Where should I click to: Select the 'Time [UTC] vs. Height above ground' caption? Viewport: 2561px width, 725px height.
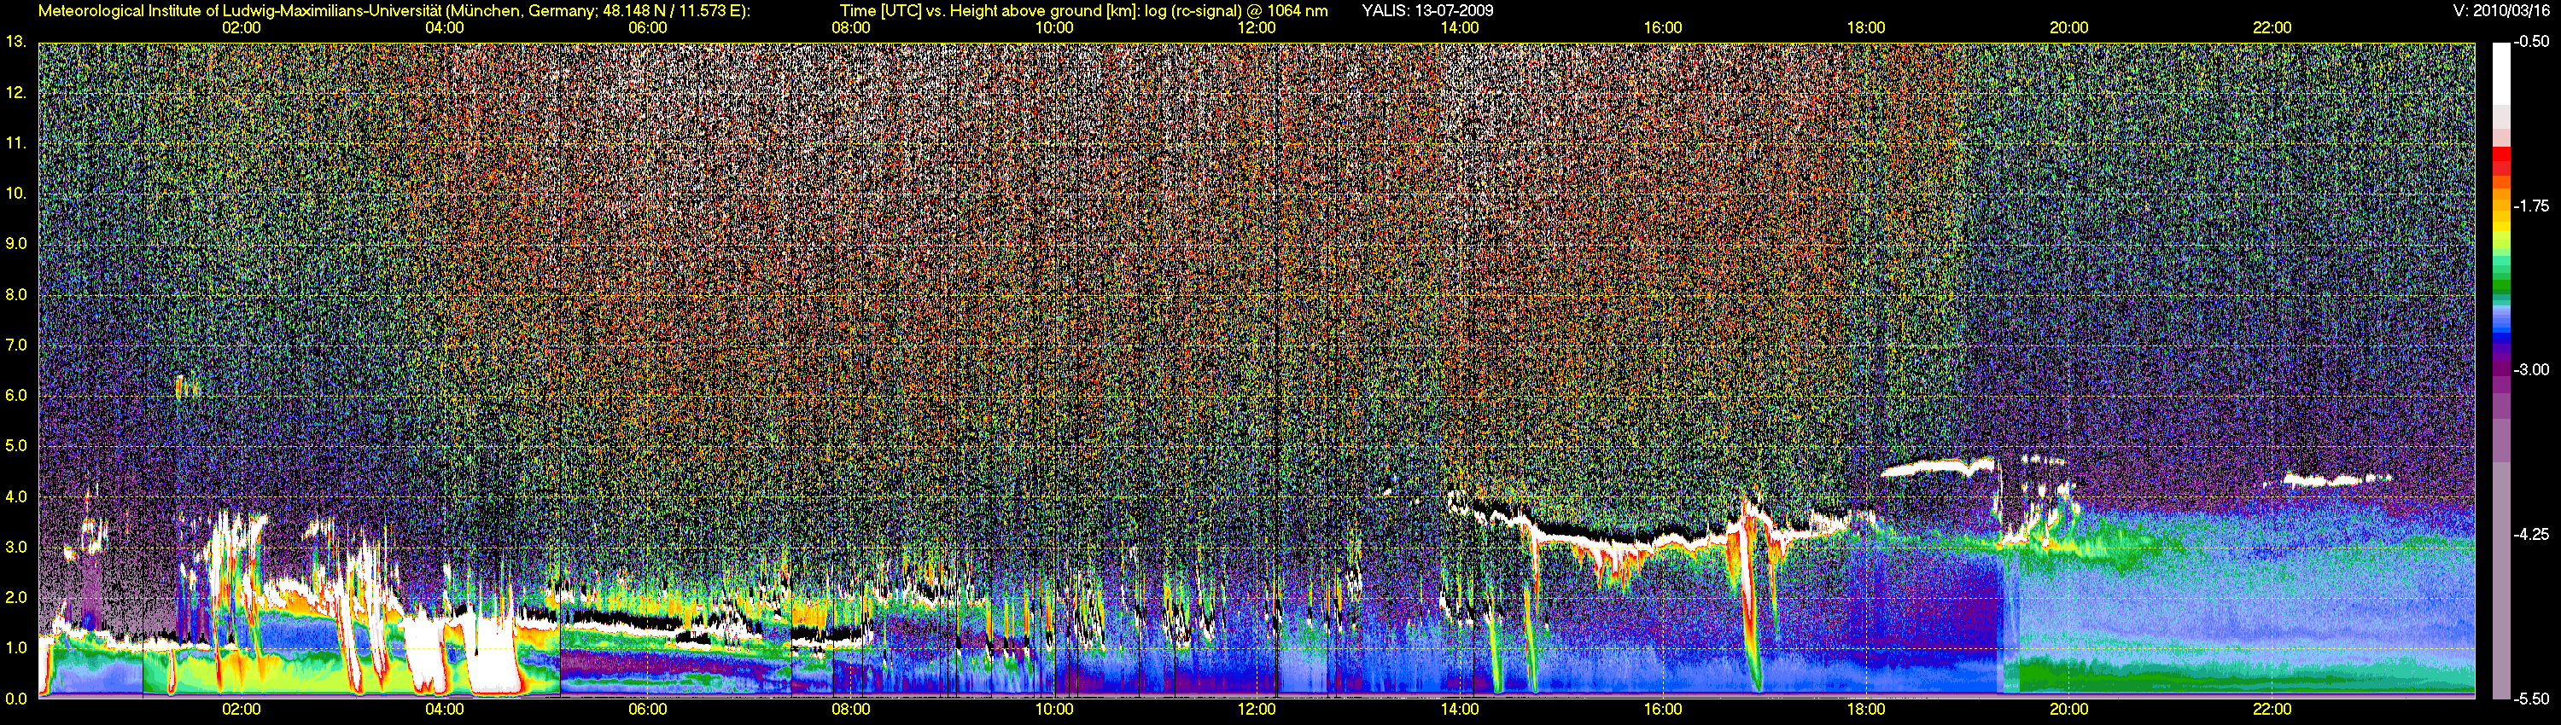pos(1083,11)
